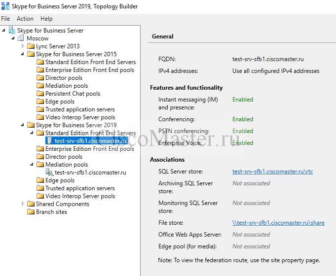The image size is (336, 276).
Task: Click the Shared Components folder icon
Action: click(x=31, y=204)
